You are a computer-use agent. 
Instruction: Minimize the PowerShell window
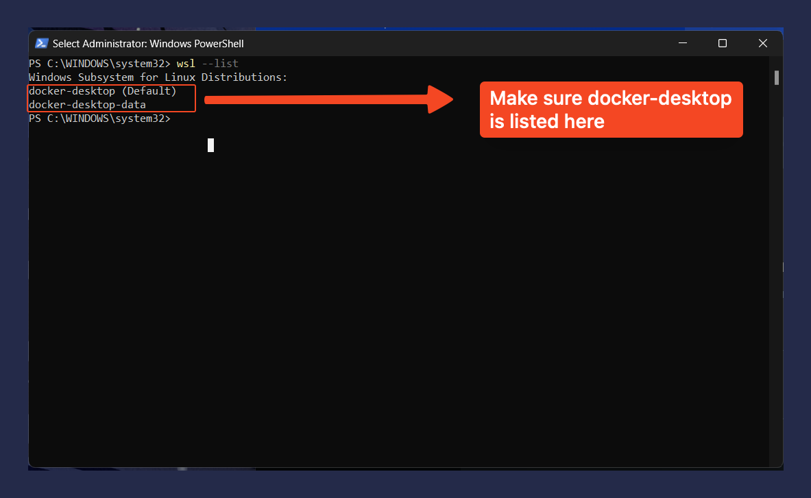(682, 43)
